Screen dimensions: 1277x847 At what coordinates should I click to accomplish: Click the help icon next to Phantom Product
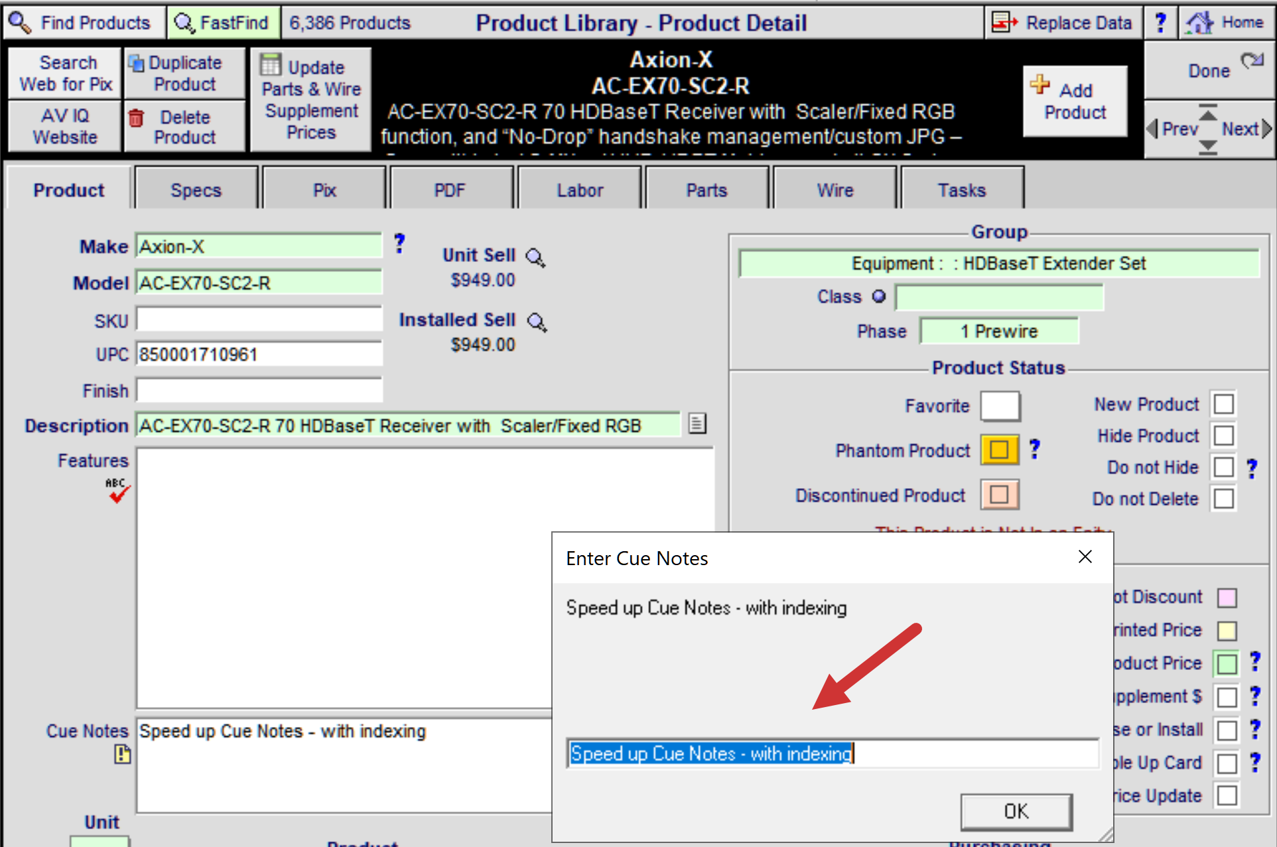[1035, 450]
